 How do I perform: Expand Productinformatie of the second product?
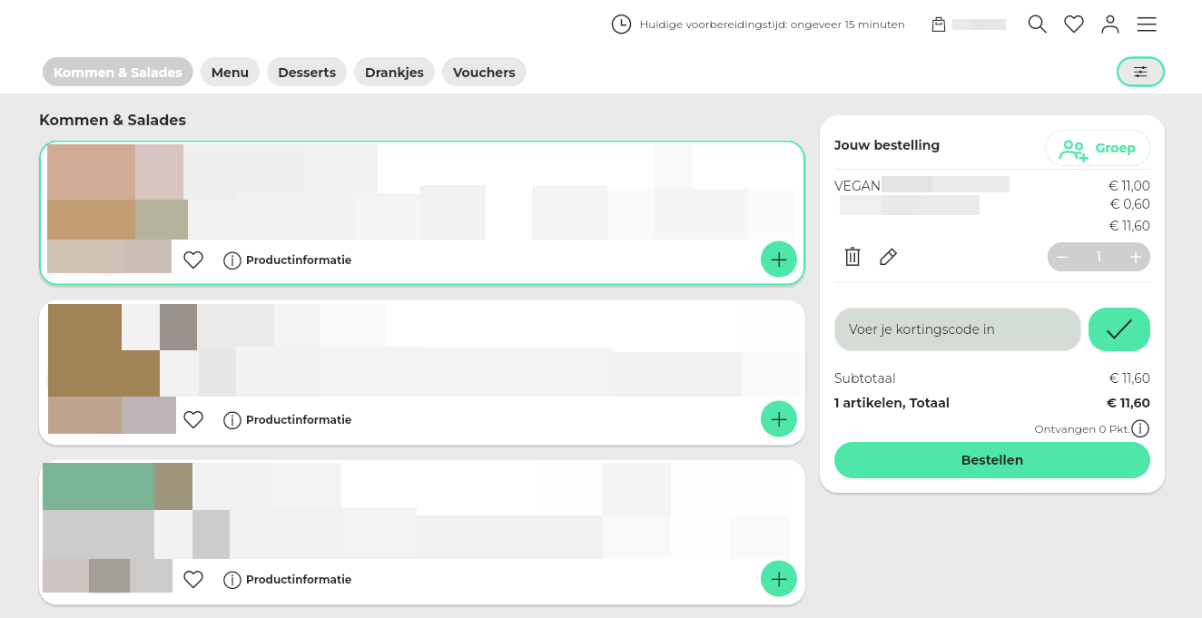[x=288, y=420]
